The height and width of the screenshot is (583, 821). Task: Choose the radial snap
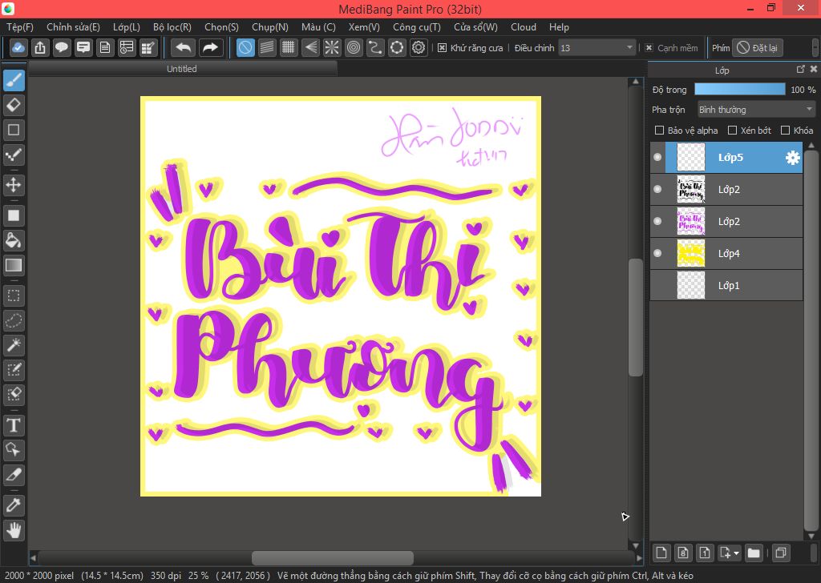click(332, 47)
